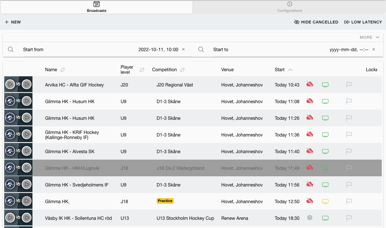Flag the Arvika HC - Alfta GIF Hockey broadcast
This screenshot has height=228, width=386.
349,85
